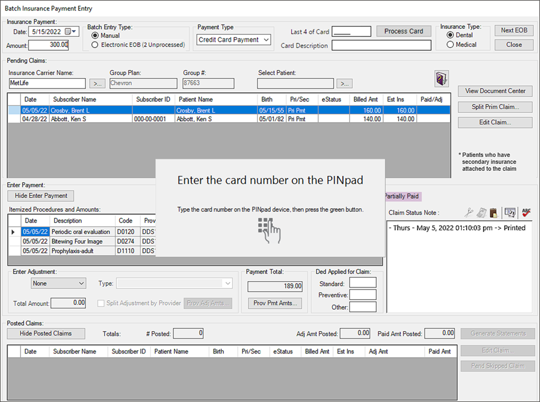Open the Date dropdown arrow

pyautogui.click(x=75, y=31)
